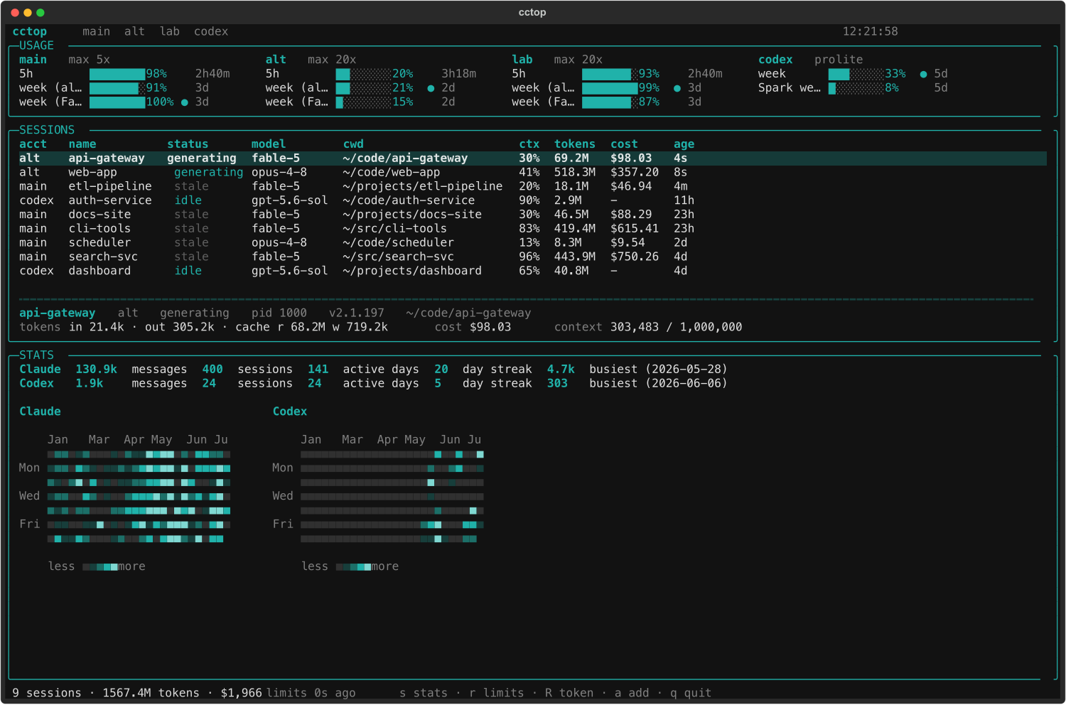Sort sessions by the age column header

coord(684,144)
